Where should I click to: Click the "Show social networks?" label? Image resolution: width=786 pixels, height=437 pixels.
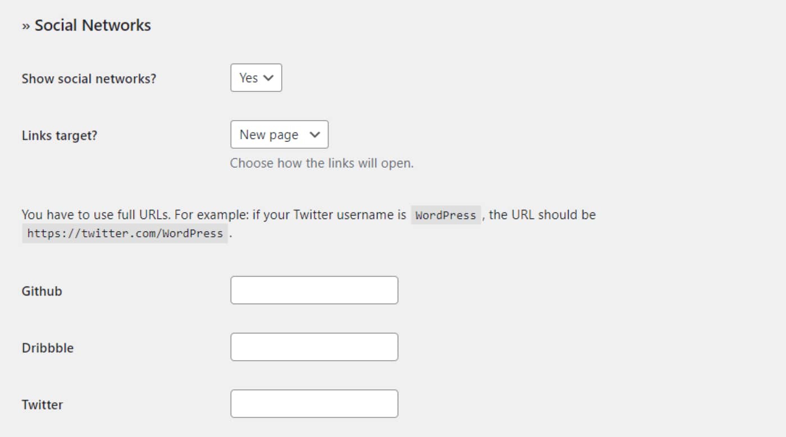point(89,79)
